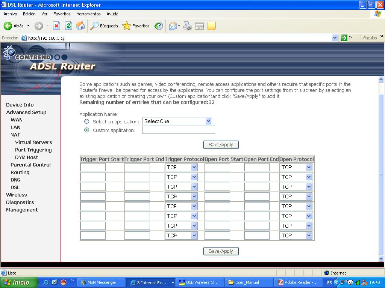Open the Ver menu

click(44, 14)
